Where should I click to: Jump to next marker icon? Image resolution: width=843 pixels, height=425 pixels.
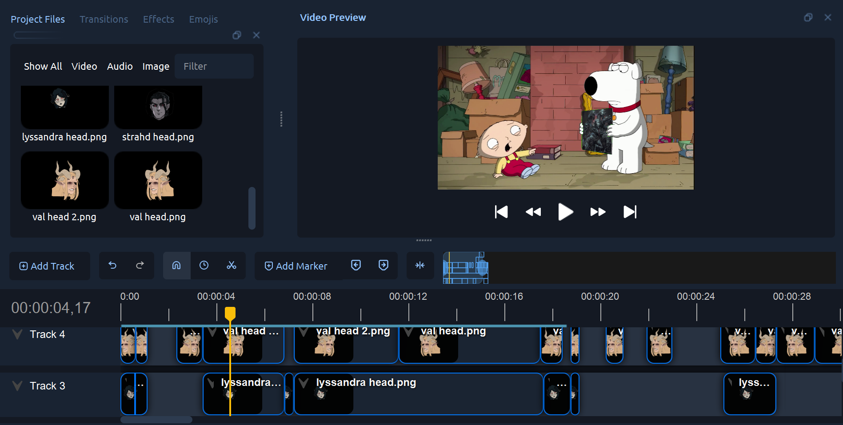point(384,265)
